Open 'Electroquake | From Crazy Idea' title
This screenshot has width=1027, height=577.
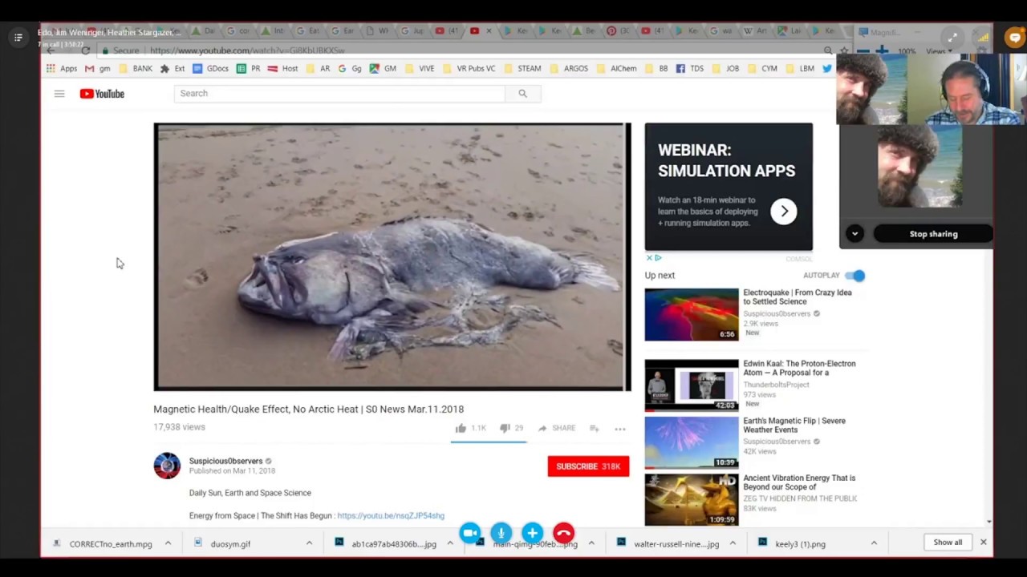point(798,297)
